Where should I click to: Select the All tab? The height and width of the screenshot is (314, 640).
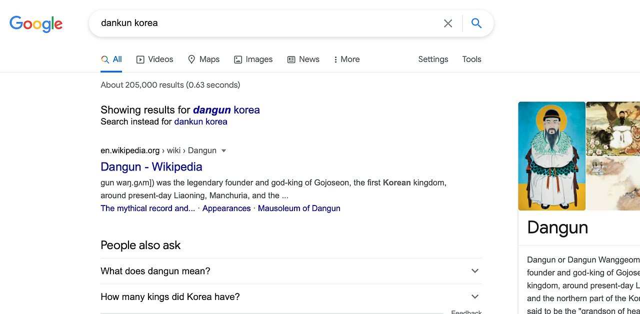111,59
